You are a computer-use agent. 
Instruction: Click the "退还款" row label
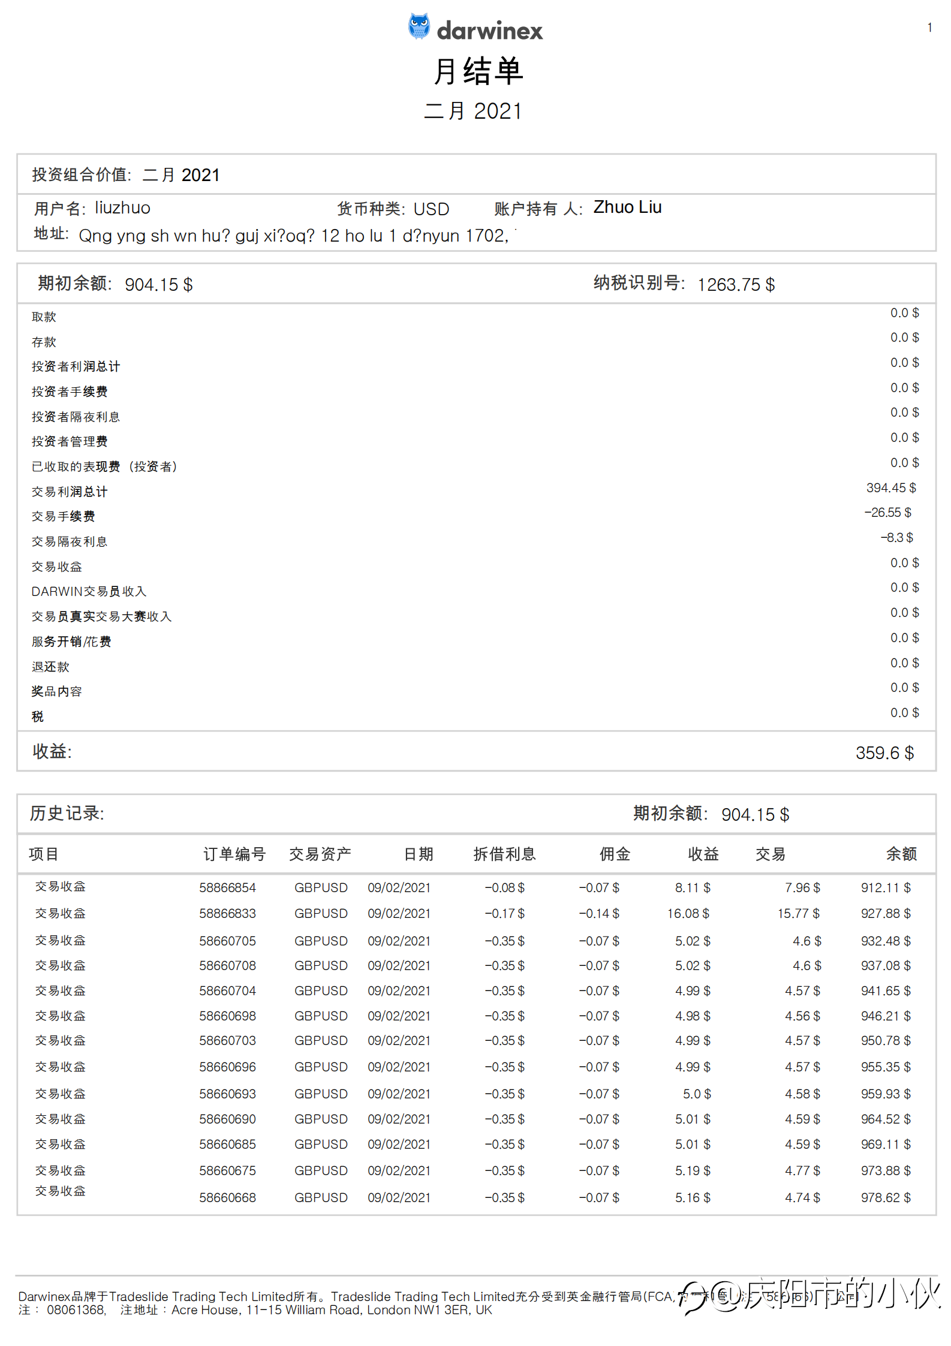pos(50,667)
